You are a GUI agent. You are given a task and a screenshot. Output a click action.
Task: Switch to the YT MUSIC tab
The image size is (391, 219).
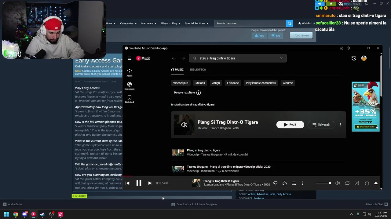tap(177, 70)
